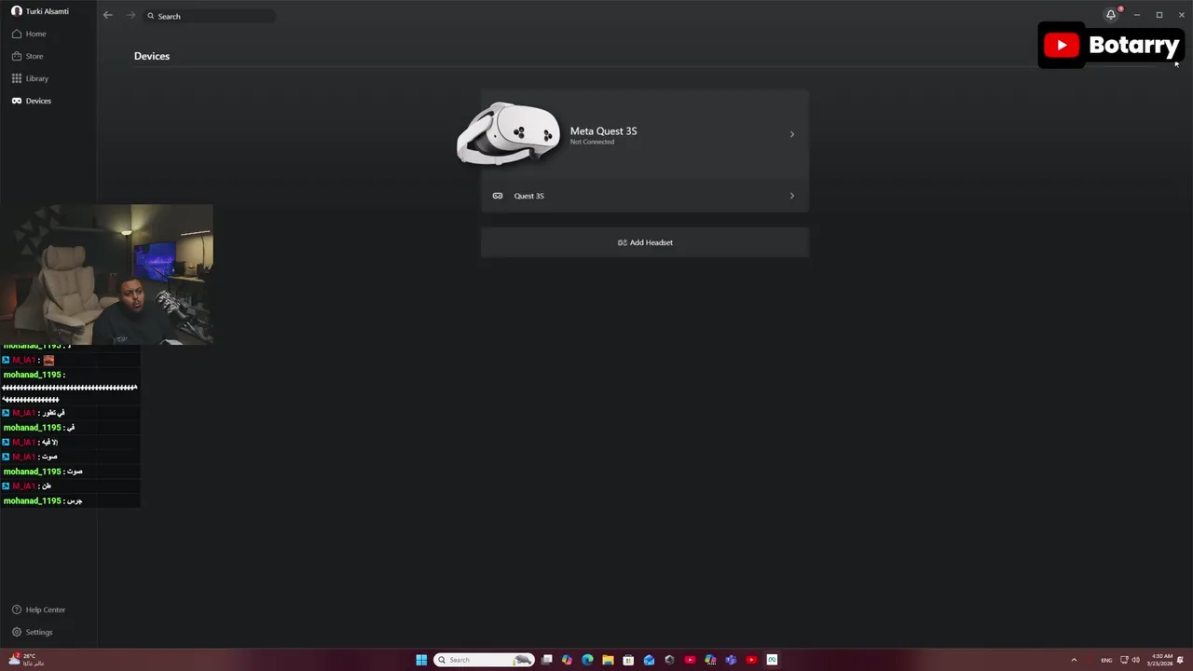Open the volume speaker tray icon

pyautogui.click(x=1136, y=660)
